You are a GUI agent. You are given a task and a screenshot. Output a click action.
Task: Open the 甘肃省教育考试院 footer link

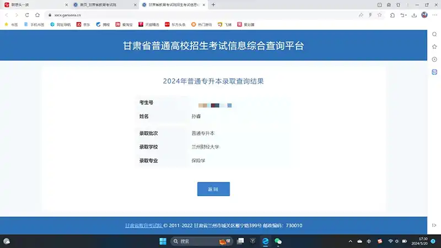[143, 225]
